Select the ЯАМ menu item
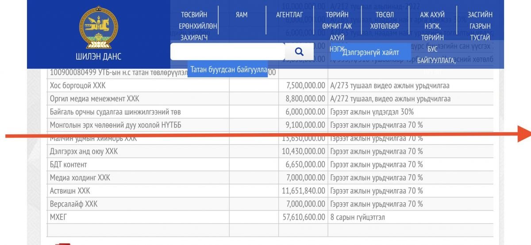531x245 pixels. pyautogui.click(x=242, y=15)
